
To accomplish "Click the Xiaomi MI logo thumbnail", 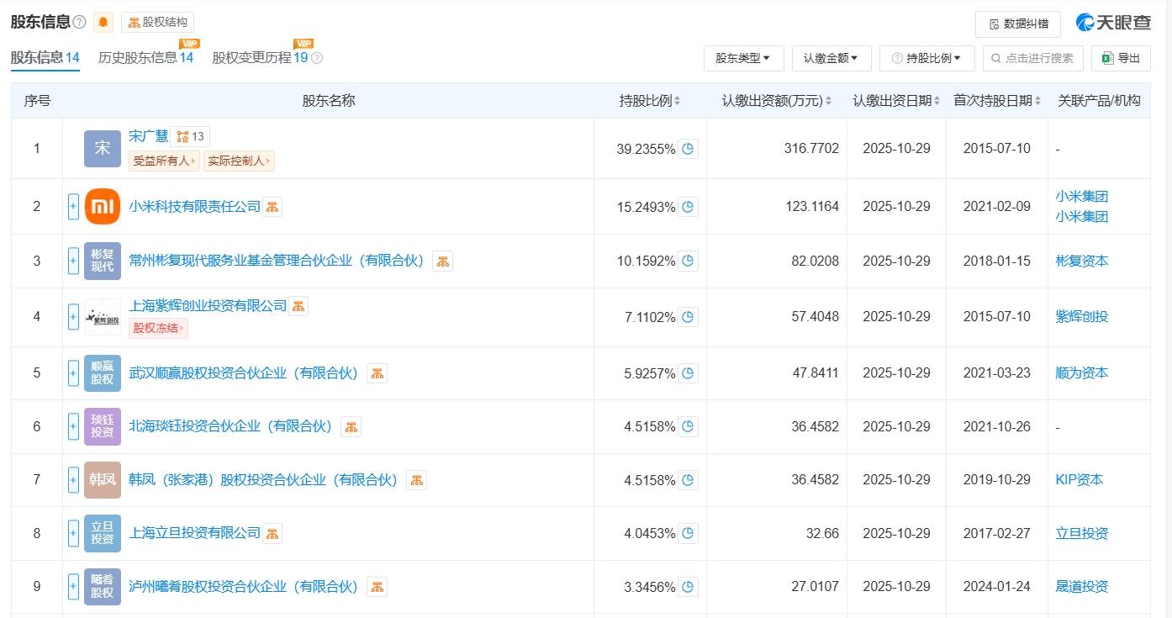I will pos(103,207).
